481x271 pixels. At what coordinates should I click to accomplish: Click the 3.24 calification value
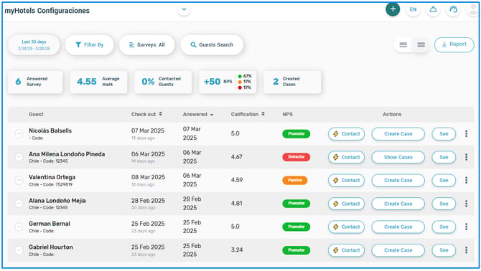(236, 250)
